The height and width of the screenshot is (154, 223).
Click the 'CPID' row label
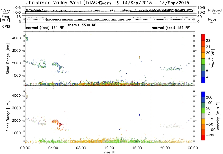click(x=6, y=26)
